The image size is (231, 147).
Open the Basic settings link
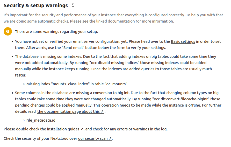coord(183,41)
